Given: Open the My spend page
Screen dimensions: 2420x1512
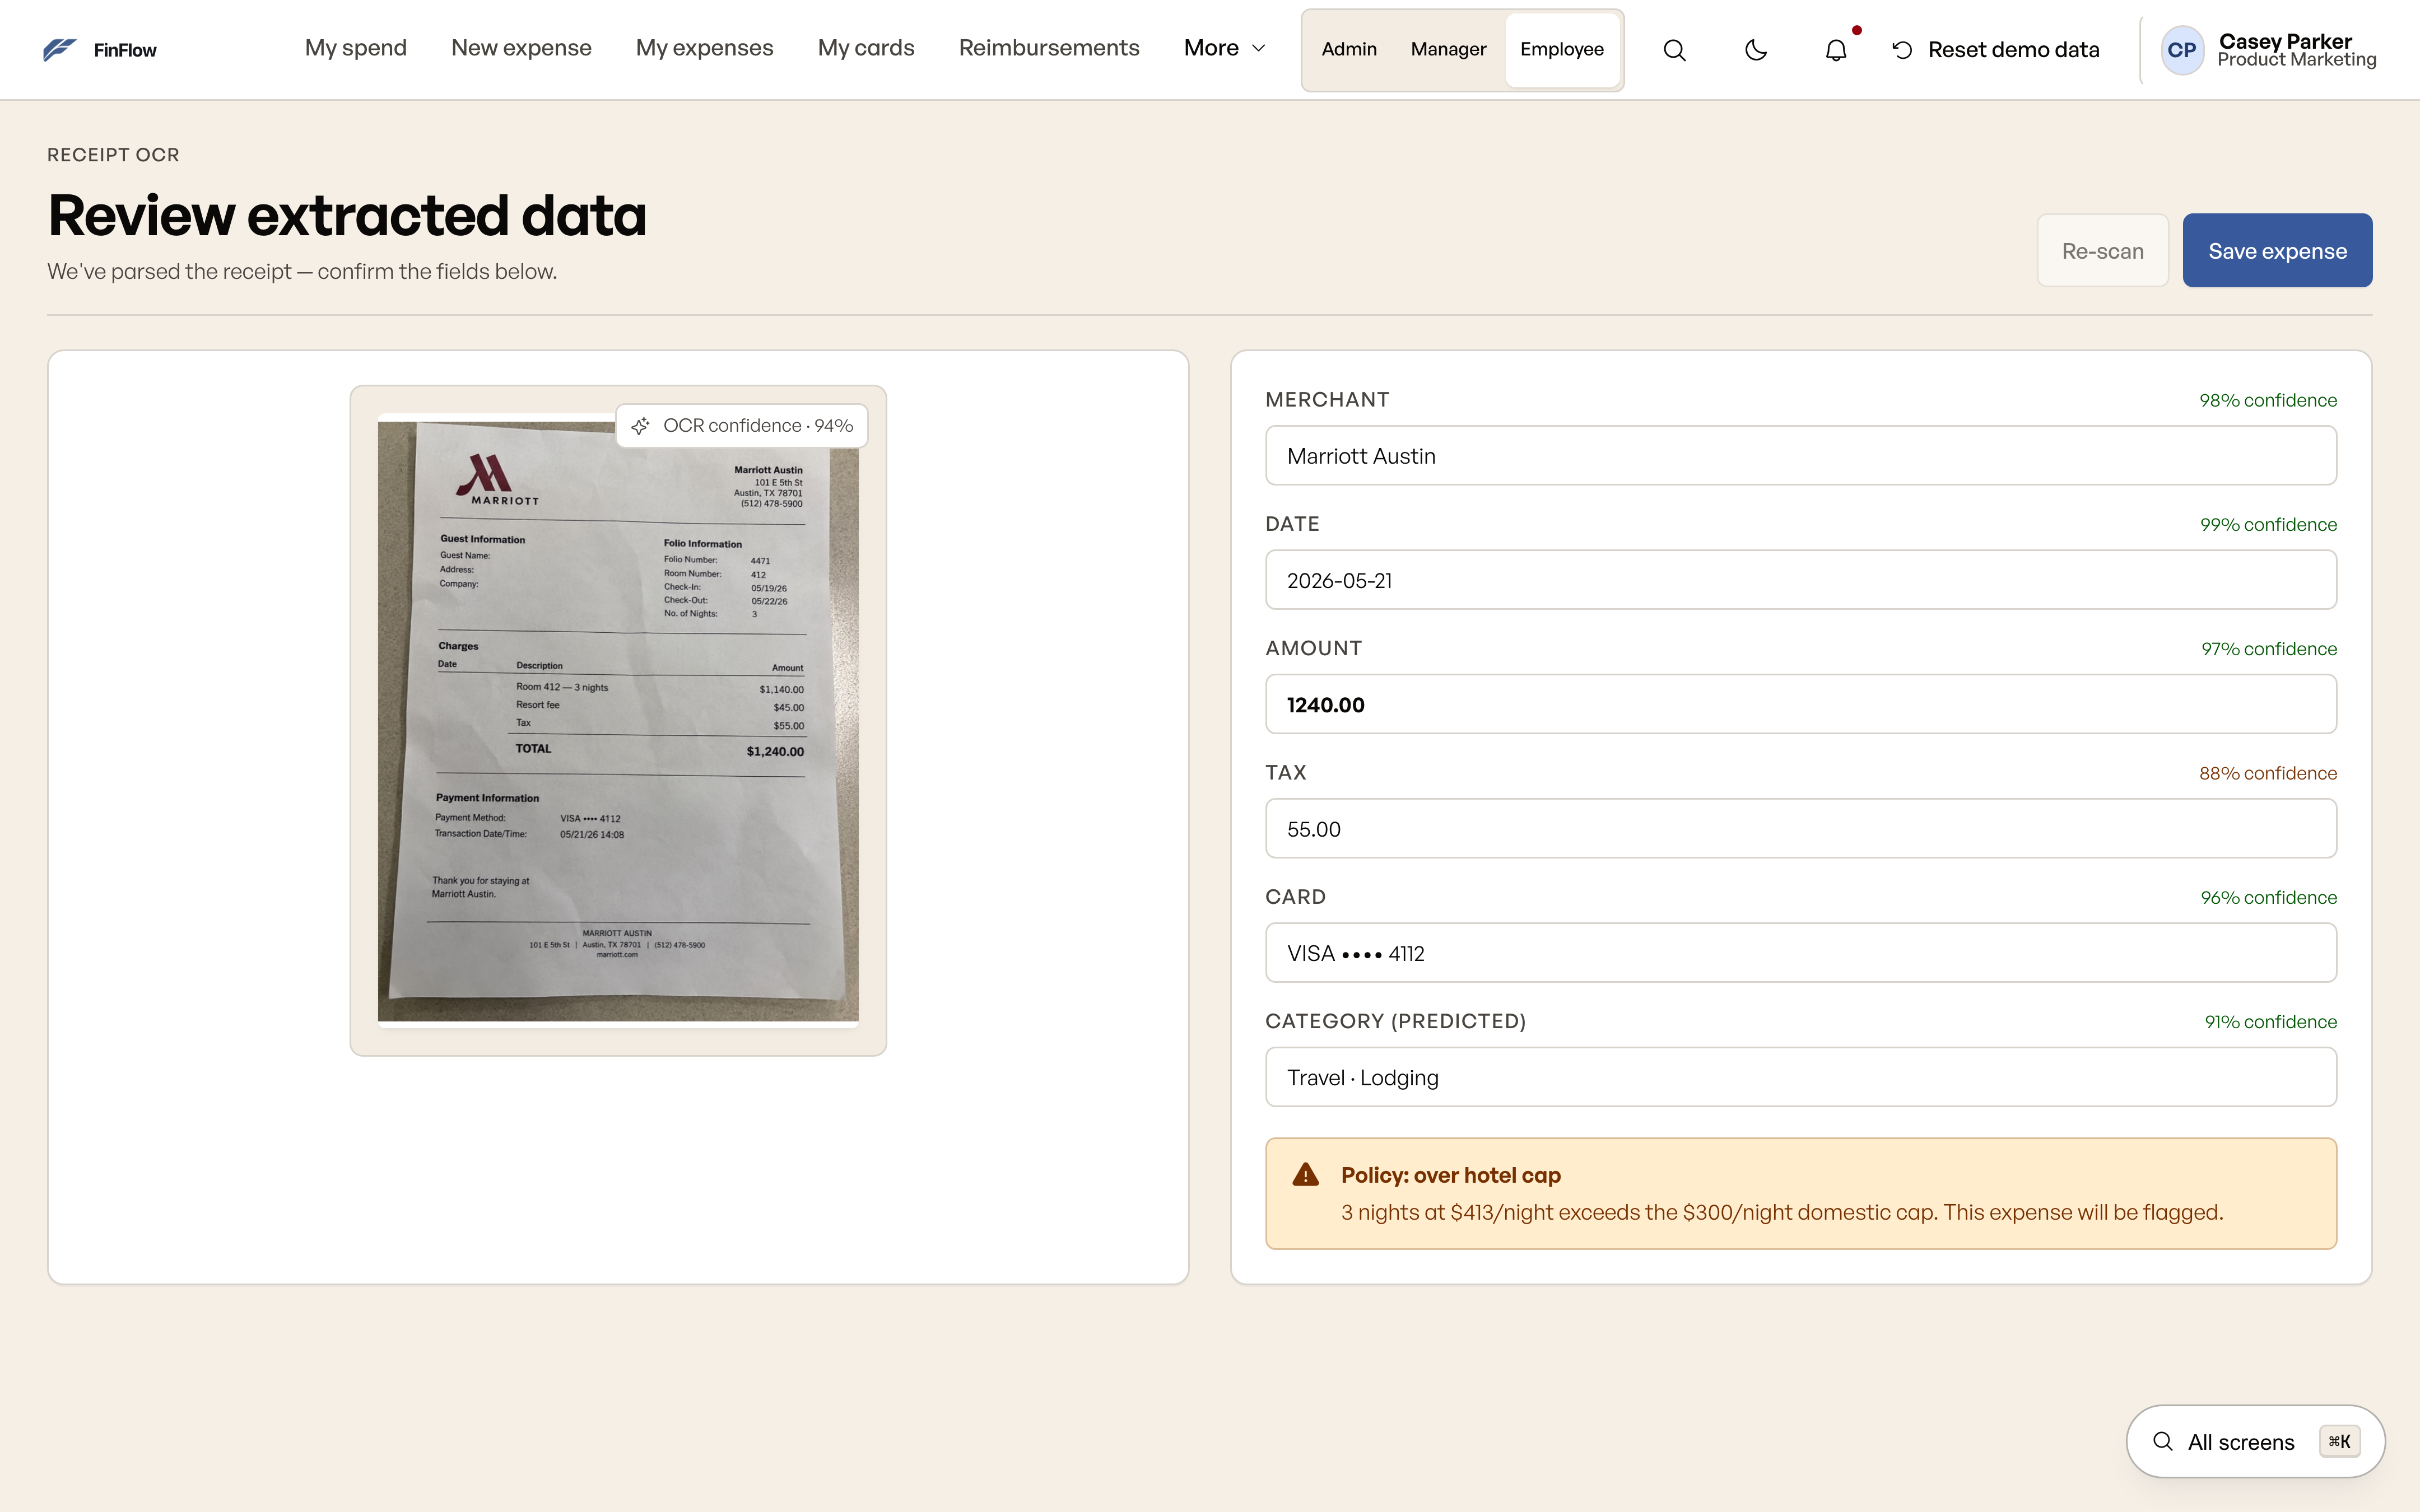Looking at the screenshot, I should click(356, 48).
